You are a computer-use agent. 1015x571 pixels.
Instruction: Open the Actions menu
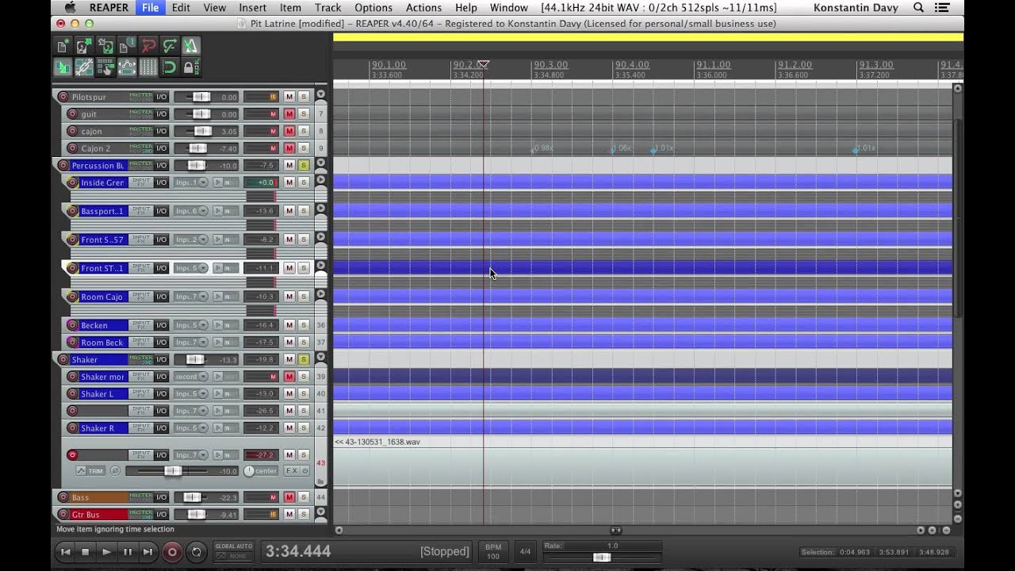click(x=423, y=7)
